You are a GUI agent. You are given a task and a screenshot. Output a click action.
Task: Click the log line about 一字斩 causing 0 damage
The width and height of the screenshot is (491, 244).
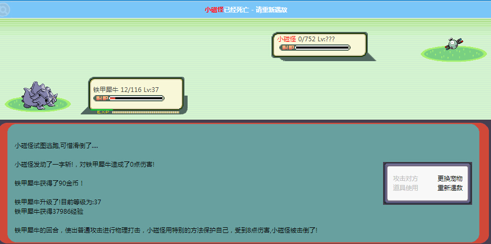tap(84, 164)
